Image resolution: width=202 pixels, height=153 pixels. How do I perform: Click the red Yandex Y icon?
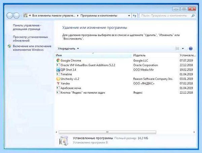point(58,83)
